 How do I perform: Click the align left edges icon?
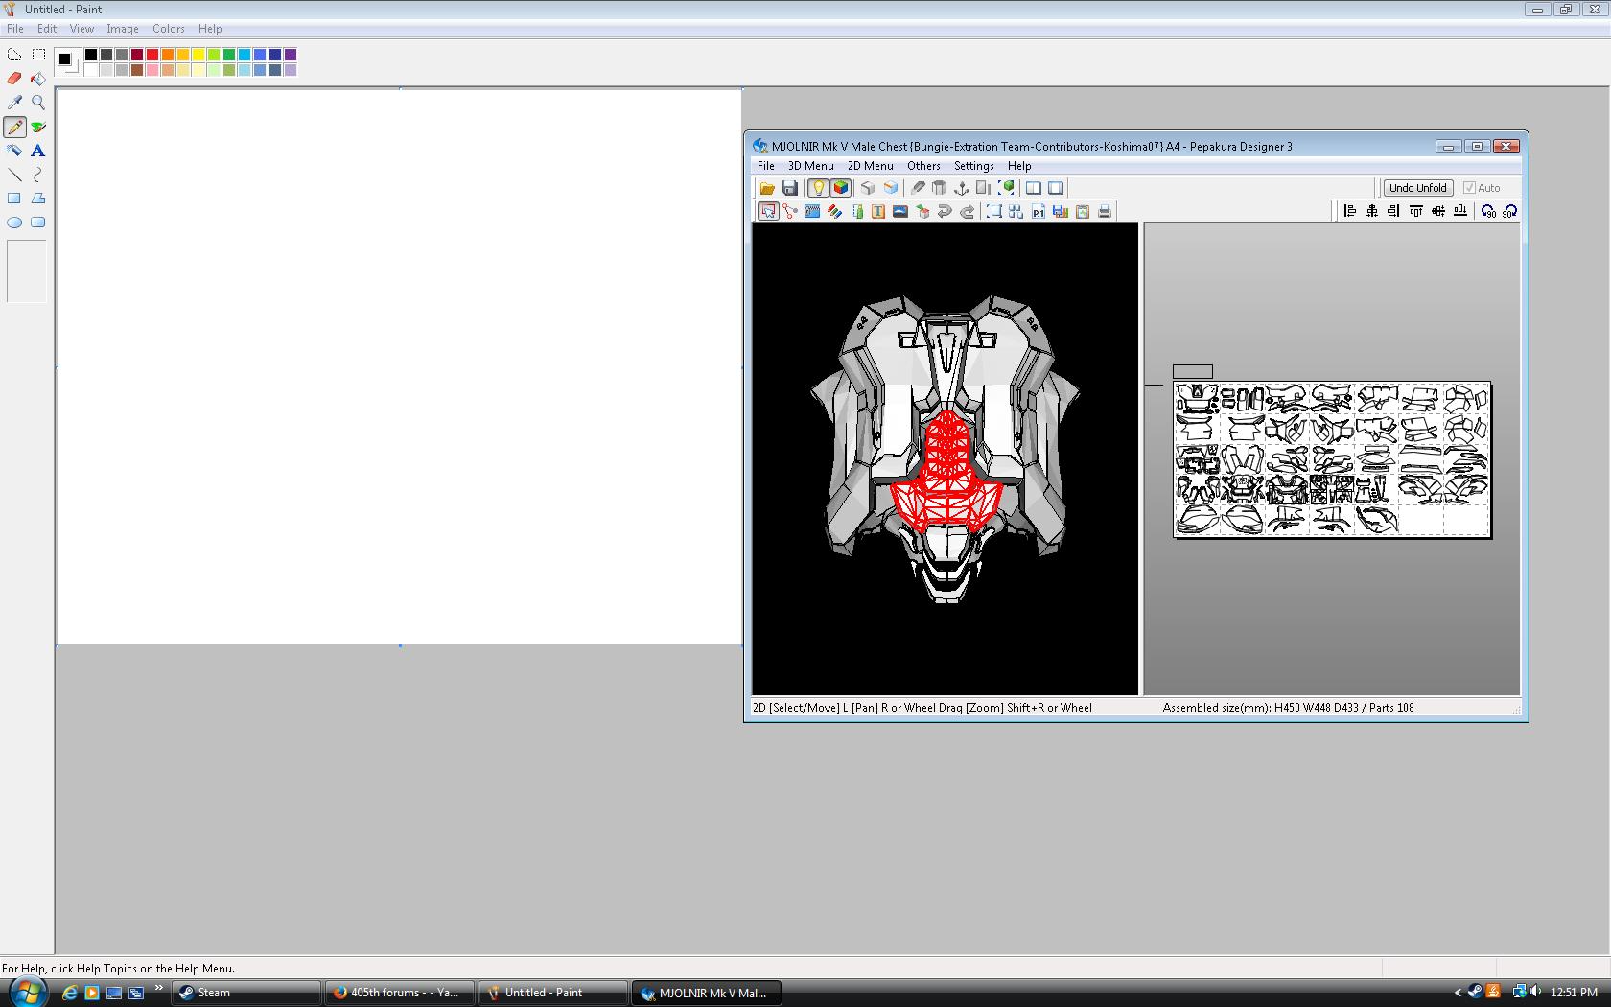point(1350,211)
